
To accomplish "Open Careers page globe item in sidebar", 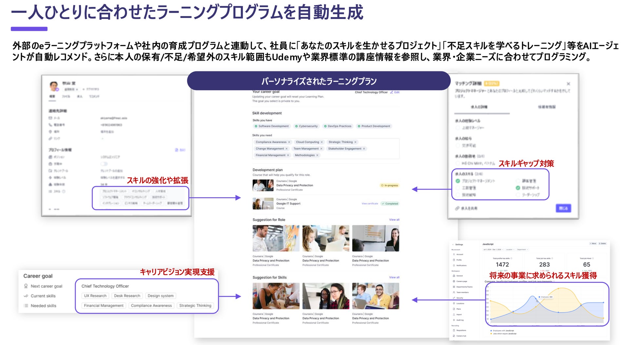I will pos(460,281).
